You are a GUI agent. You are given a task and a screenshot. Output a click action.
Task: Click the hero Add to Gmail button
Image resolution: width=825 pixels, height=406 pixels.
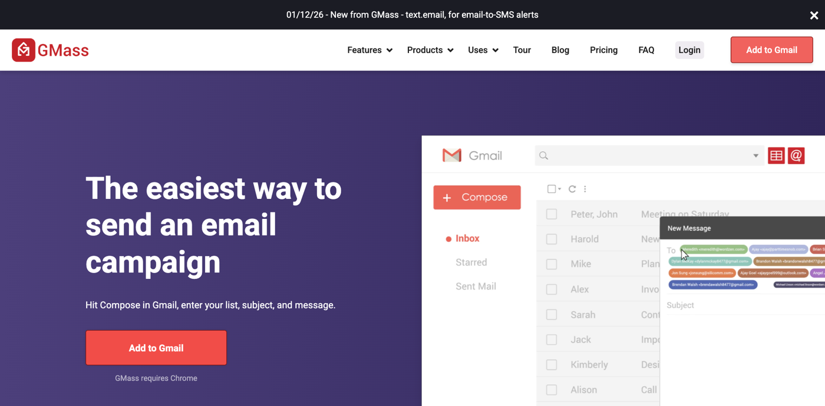(x=156, y=348)
